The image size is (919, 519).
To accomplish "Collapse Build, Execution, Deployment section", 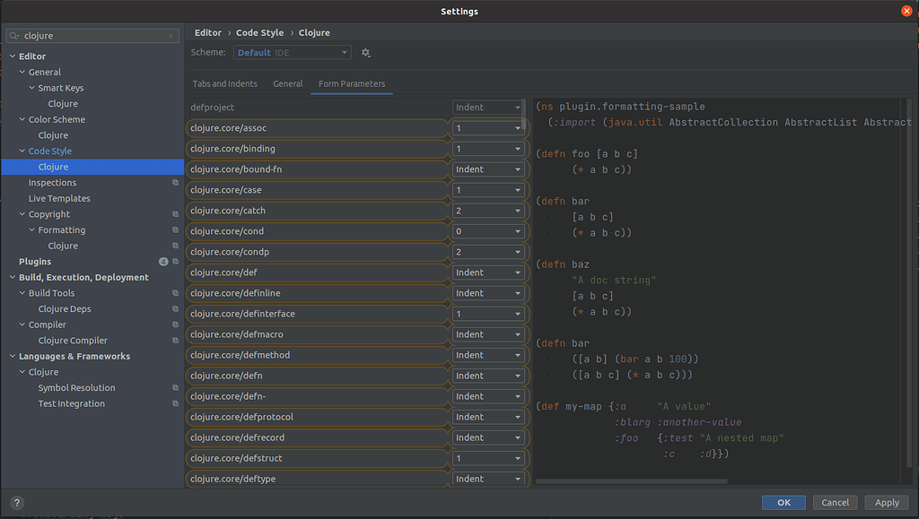I will coord(13,277).
